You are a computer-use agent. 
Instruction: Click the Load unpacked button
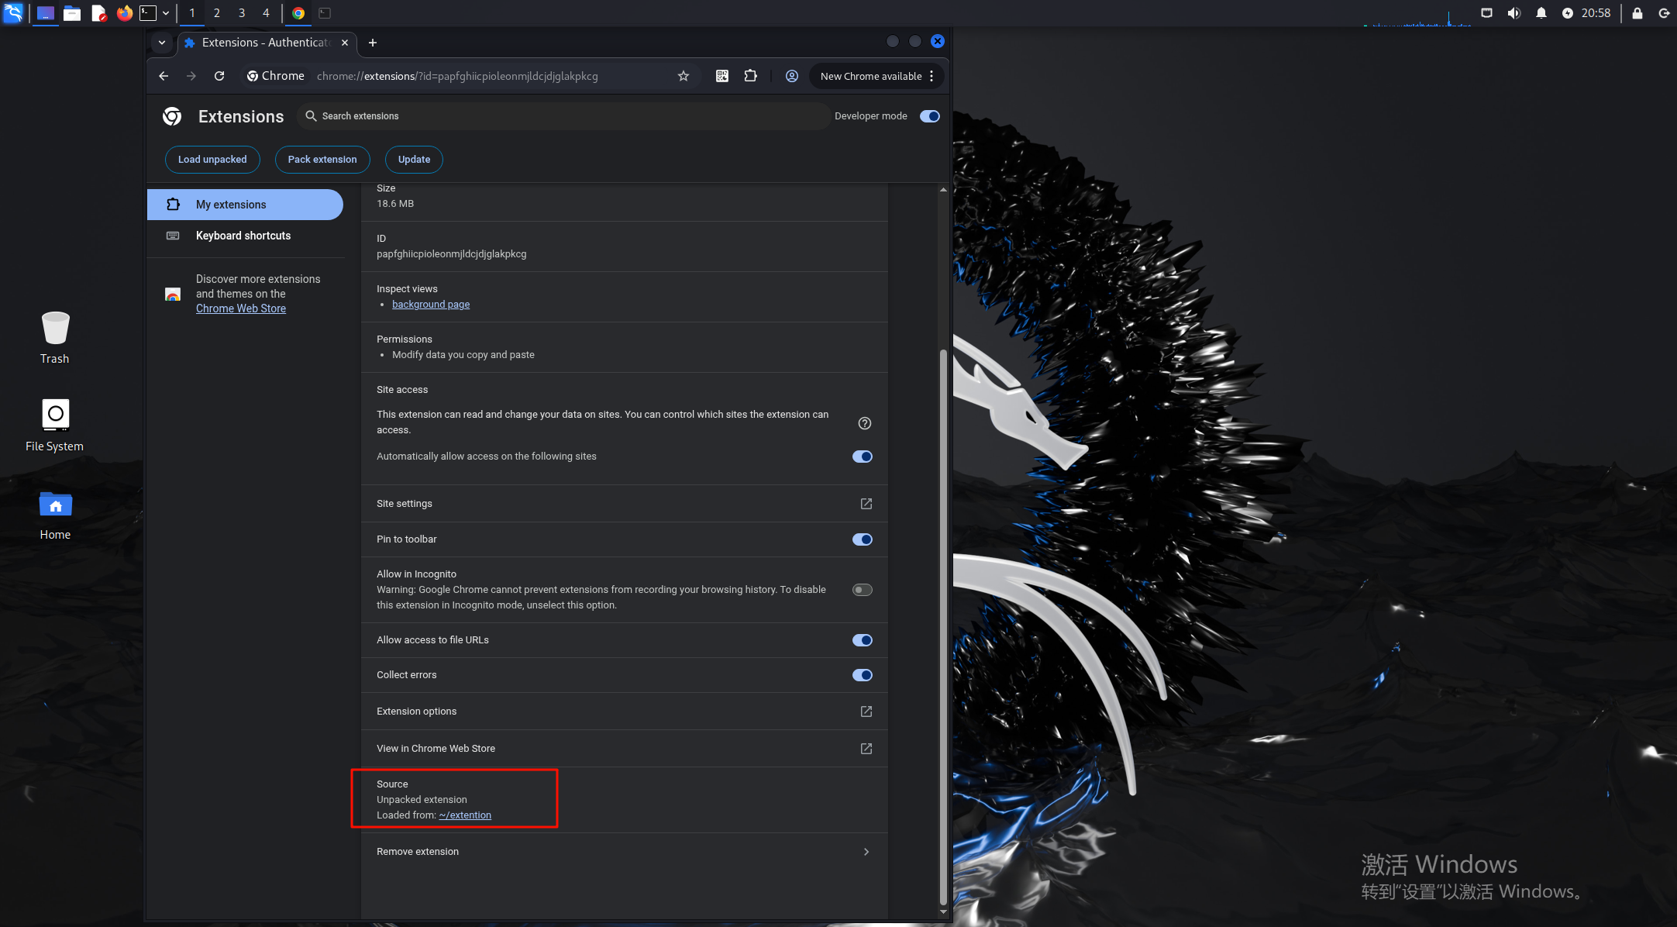point(212,160)
